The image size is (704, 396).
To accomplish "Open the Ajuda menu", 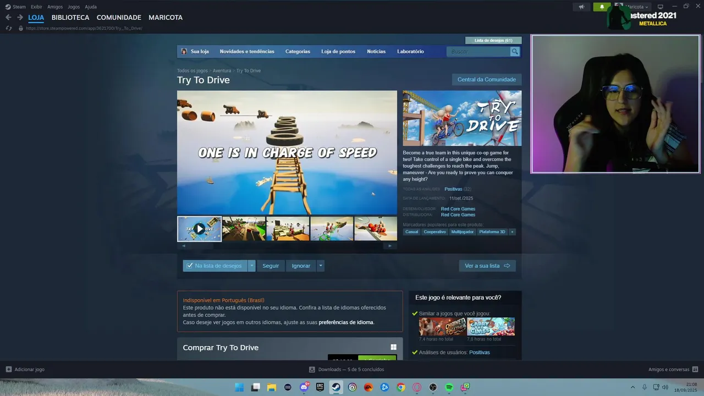I will 91,7.
